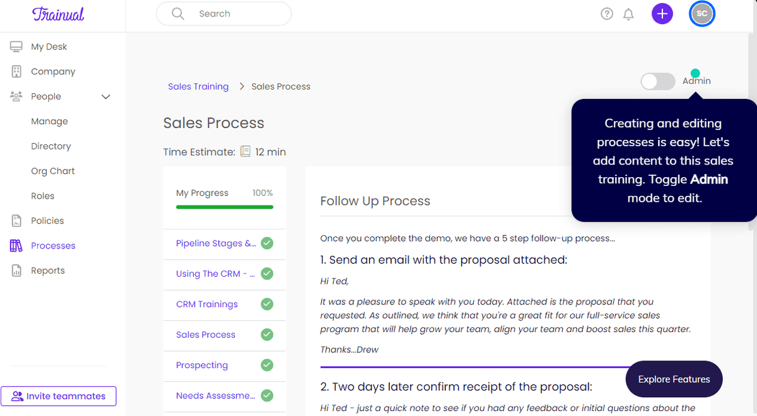Click the People group icon
757x416 pixels.
tap(16, 96)
